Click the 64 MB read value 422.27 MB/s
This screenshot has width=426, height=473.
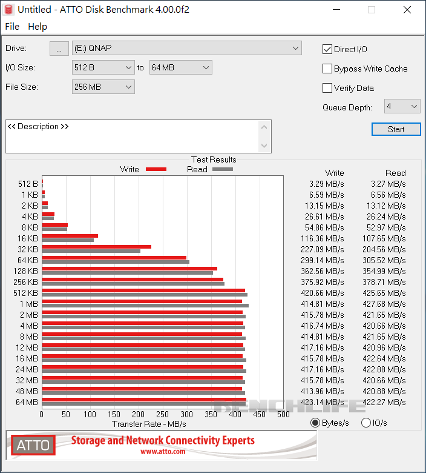[384, 403]
